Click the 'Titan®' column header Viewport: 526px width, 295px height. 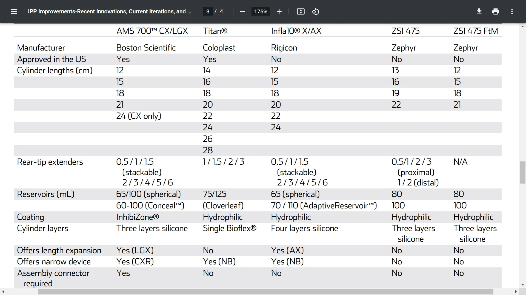[x=215, y=31]
